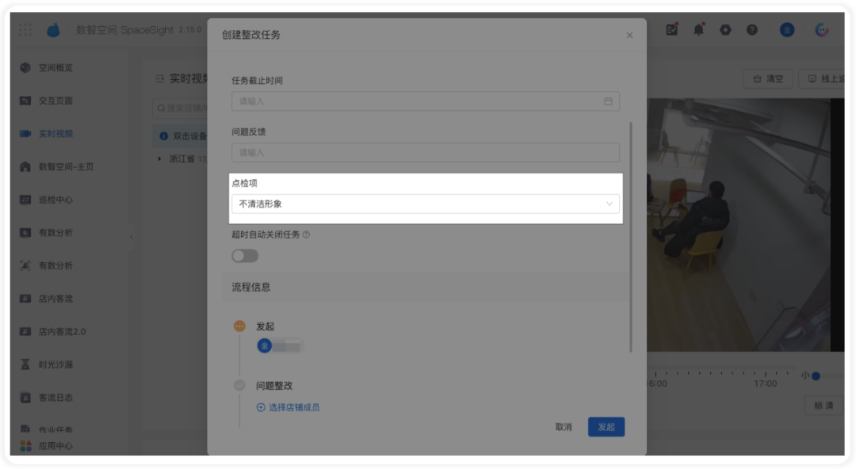Open the notification bell icon
Image resolution: width=856 pixels, height=469 pixels.
click(x=698, y=29)
